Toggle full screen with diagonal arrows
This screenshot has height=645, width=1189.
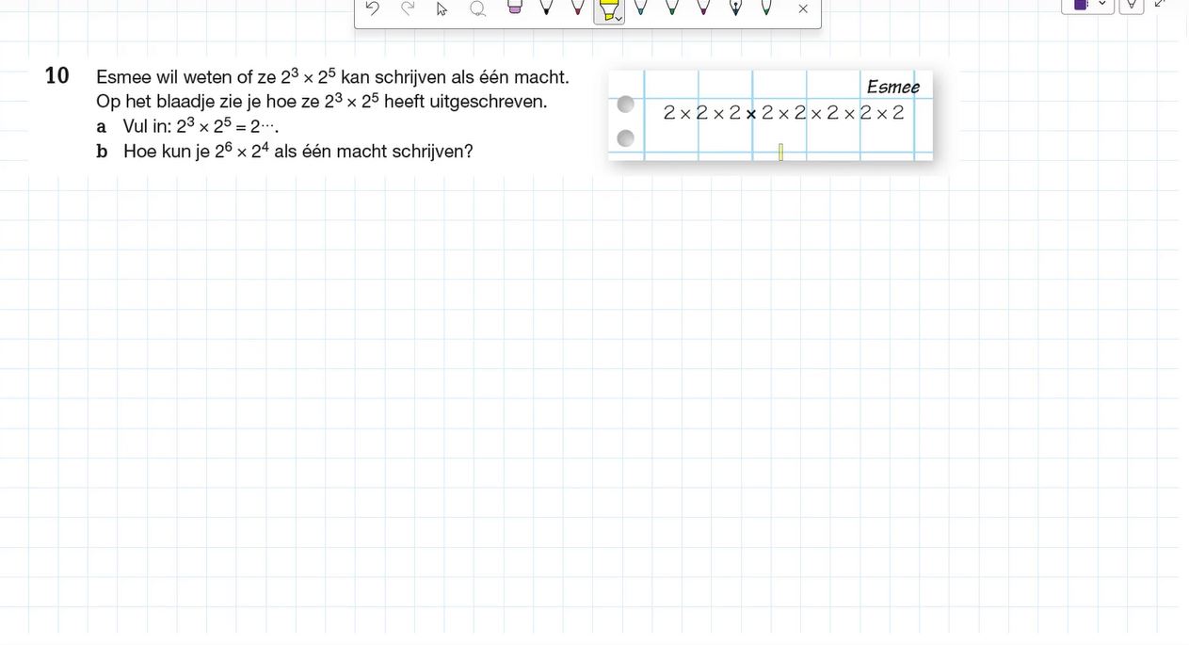pyautogui.click(x=1160, y=4)
